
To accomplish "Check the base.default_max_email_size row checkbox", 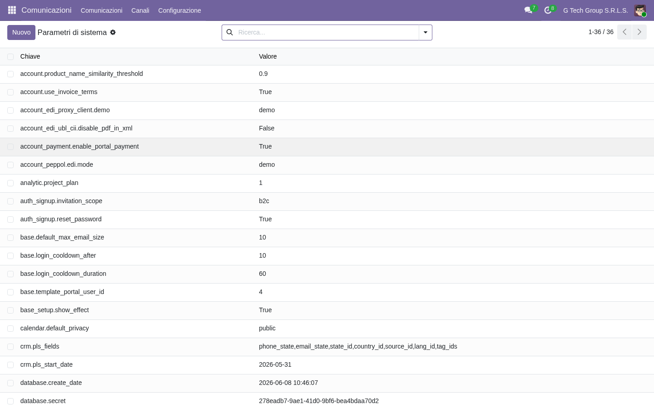I will click(10, 238).
